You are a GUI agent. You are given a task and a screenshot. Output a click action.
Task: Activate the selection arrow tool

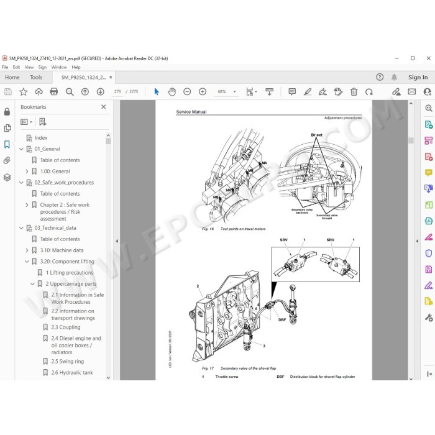click(x=157, y=91)
